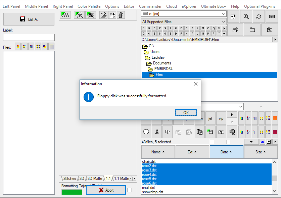Click the scissors cut icon
The height and width of the screenshot is (198, 281).
pos(157,132)
